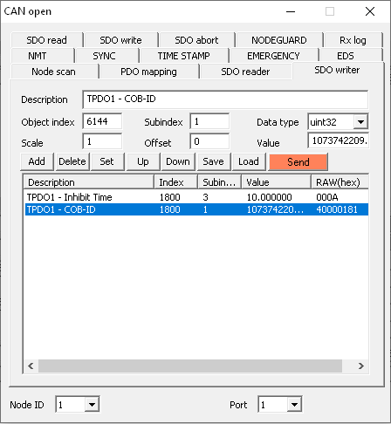The height and width of the screenshot is (424, 391).
Task: Delete the selected list entry
Action: (72, 161)
